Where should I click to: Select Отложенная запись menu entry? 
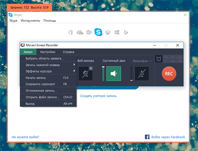(48, 91)
